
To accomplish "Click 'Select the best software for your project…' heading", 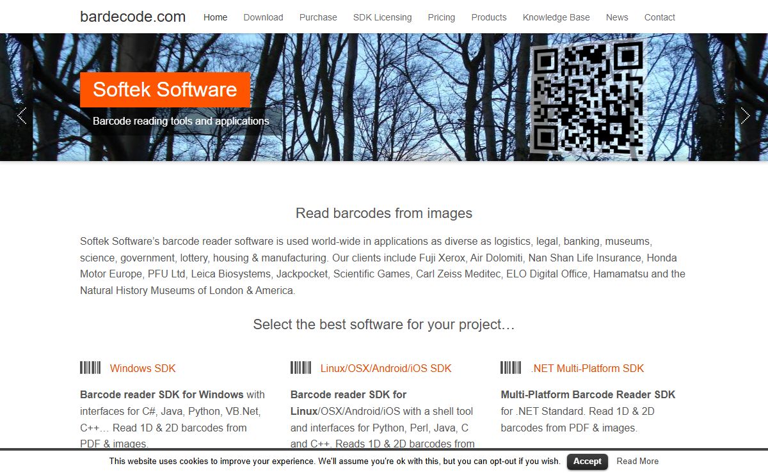I will (384, 324).
